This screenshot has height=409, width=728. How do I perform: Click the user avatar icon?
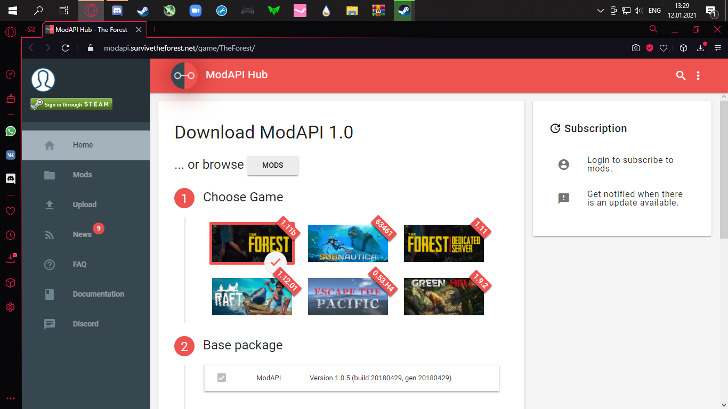tap(43, 80)
